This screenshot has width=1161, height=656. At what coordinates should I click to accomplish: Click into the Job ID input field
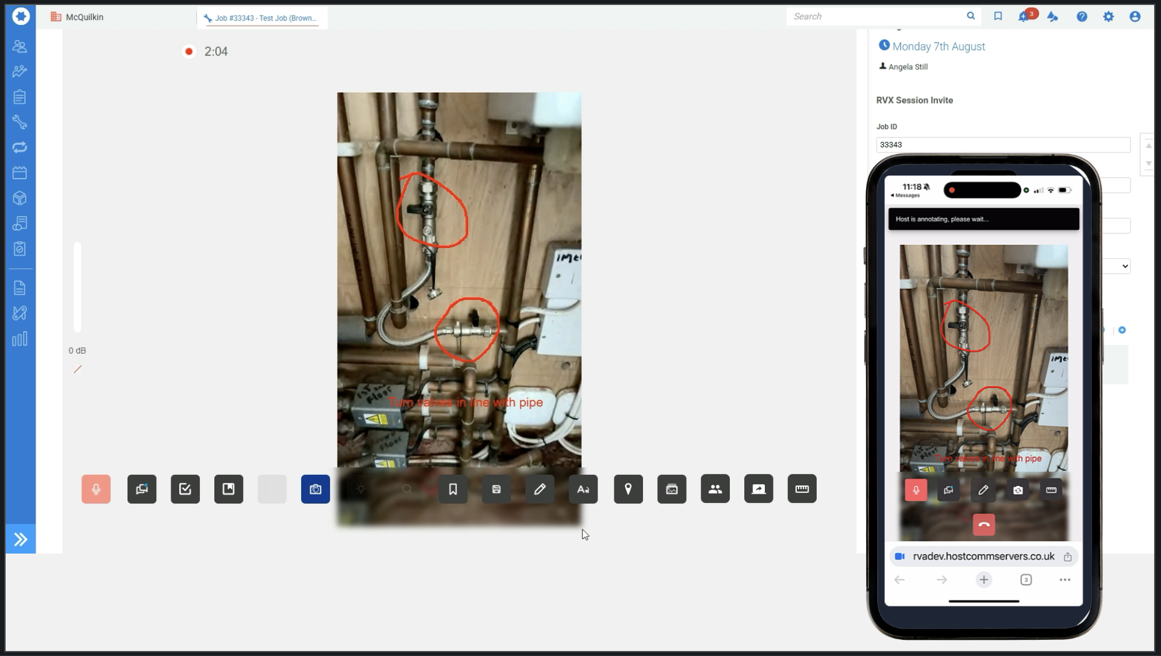[1002, 145]
